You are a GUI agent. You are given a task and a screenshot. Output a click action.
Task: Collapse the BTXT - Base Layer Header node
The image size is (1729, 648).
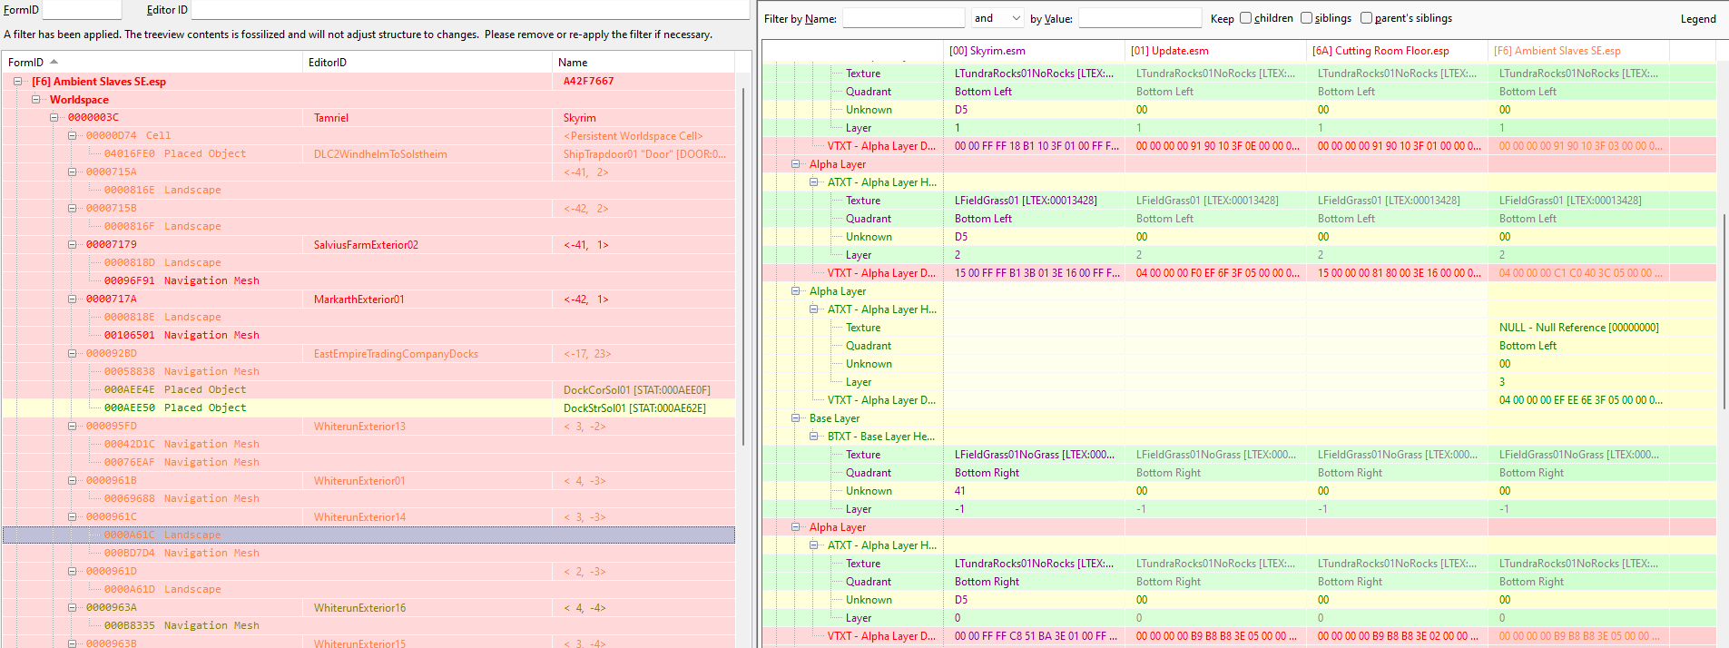click(814, 437)
